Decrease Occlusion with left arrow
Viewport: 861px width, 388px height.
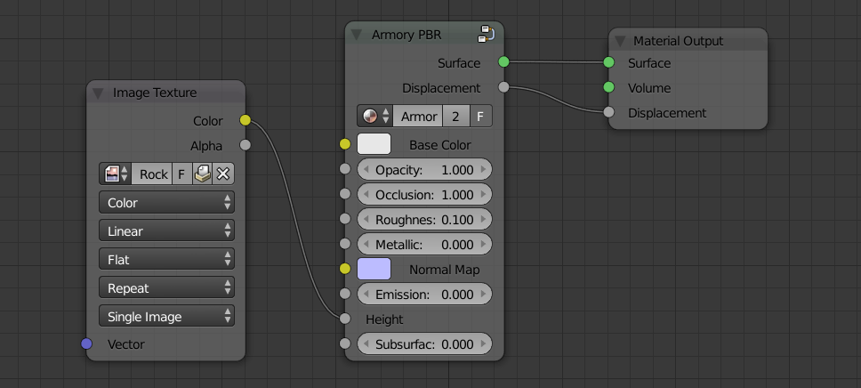pyautogui.click(x=366, y=195)
